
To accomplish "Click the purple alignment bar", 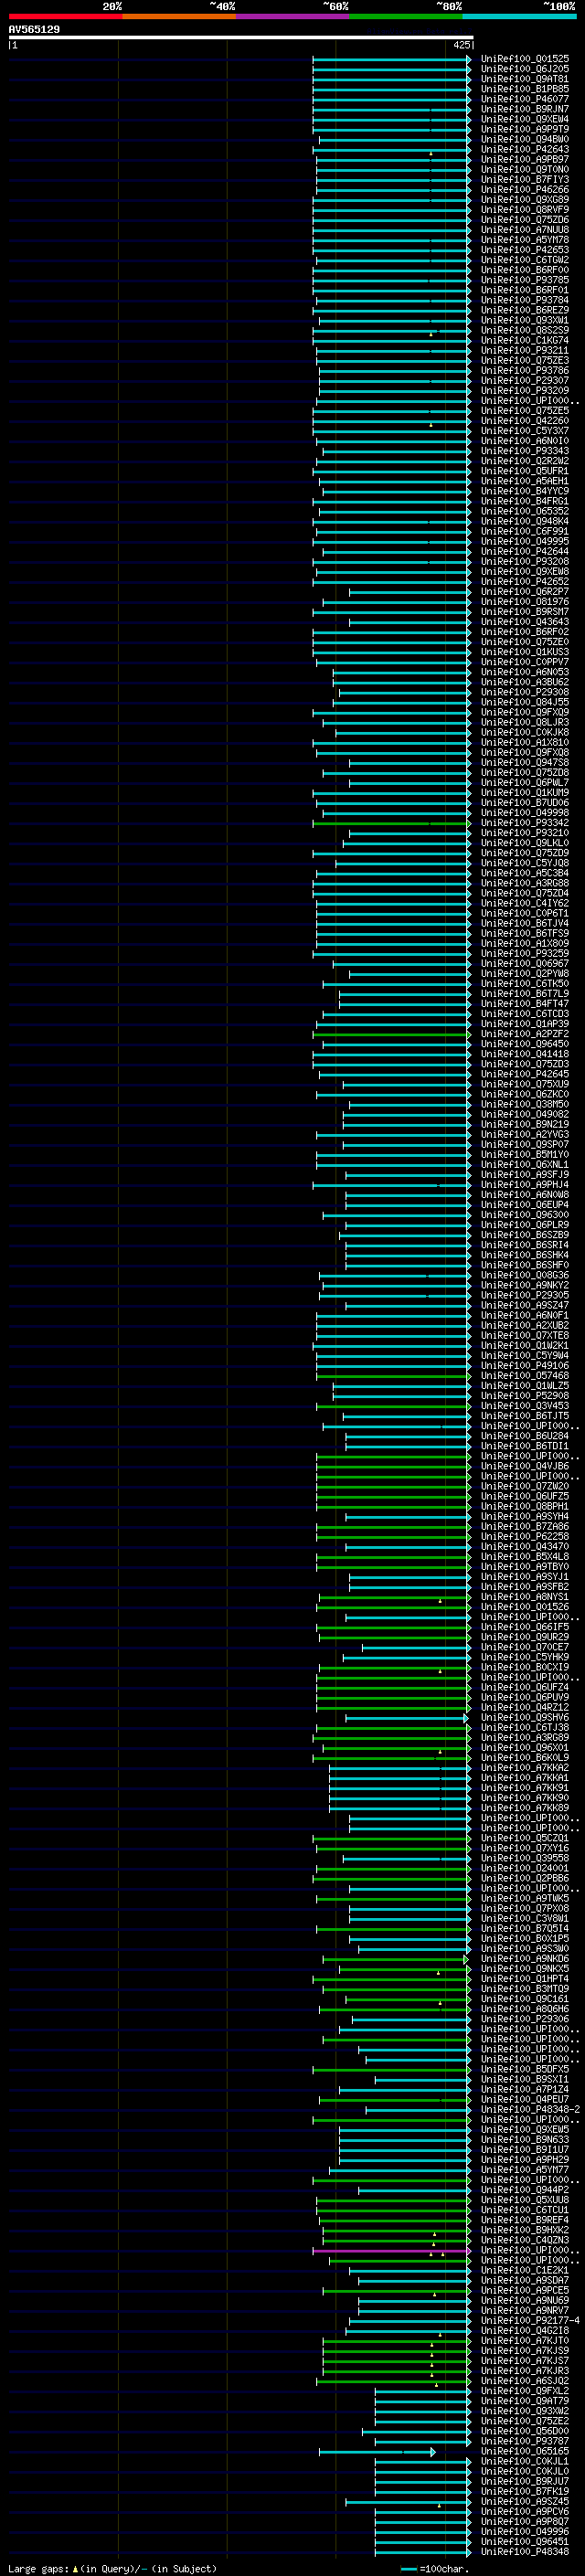I will [x=390, y=2251].
